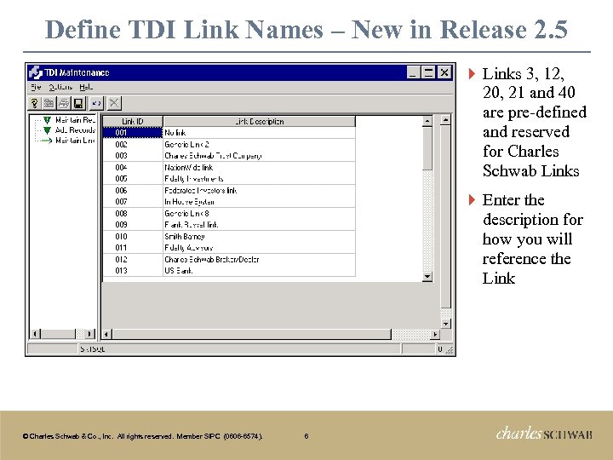Screen dimensions: 613x460
Task: Click the outer panel scroll up arrow
Action: [x=445, y=120]
